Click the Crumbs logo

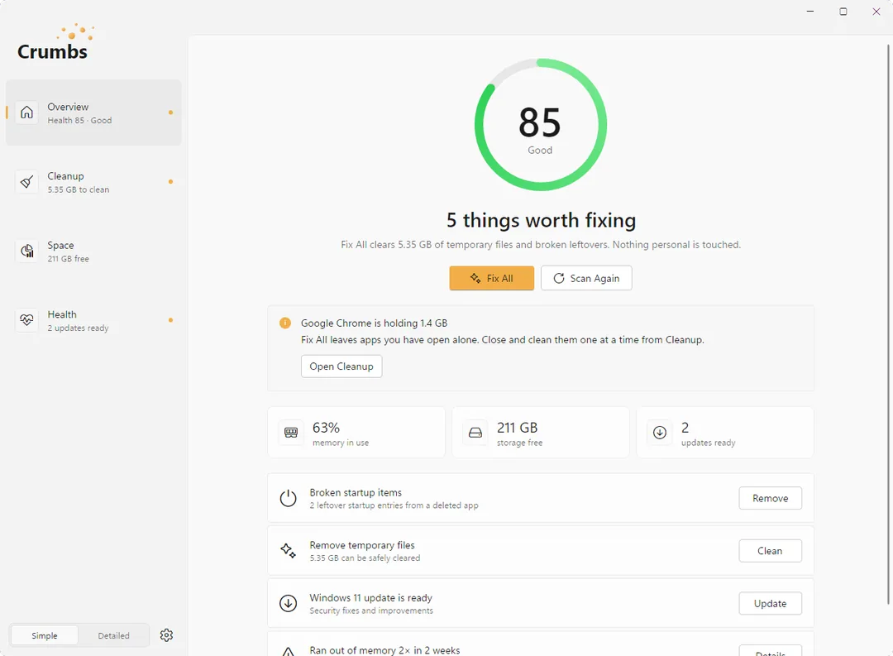(55, 42)
